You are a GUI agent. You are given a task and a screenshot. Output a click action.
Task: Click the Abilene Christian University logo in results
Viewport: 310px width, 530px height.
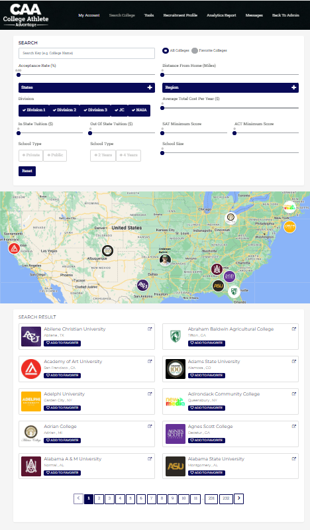tap(31, 337)
